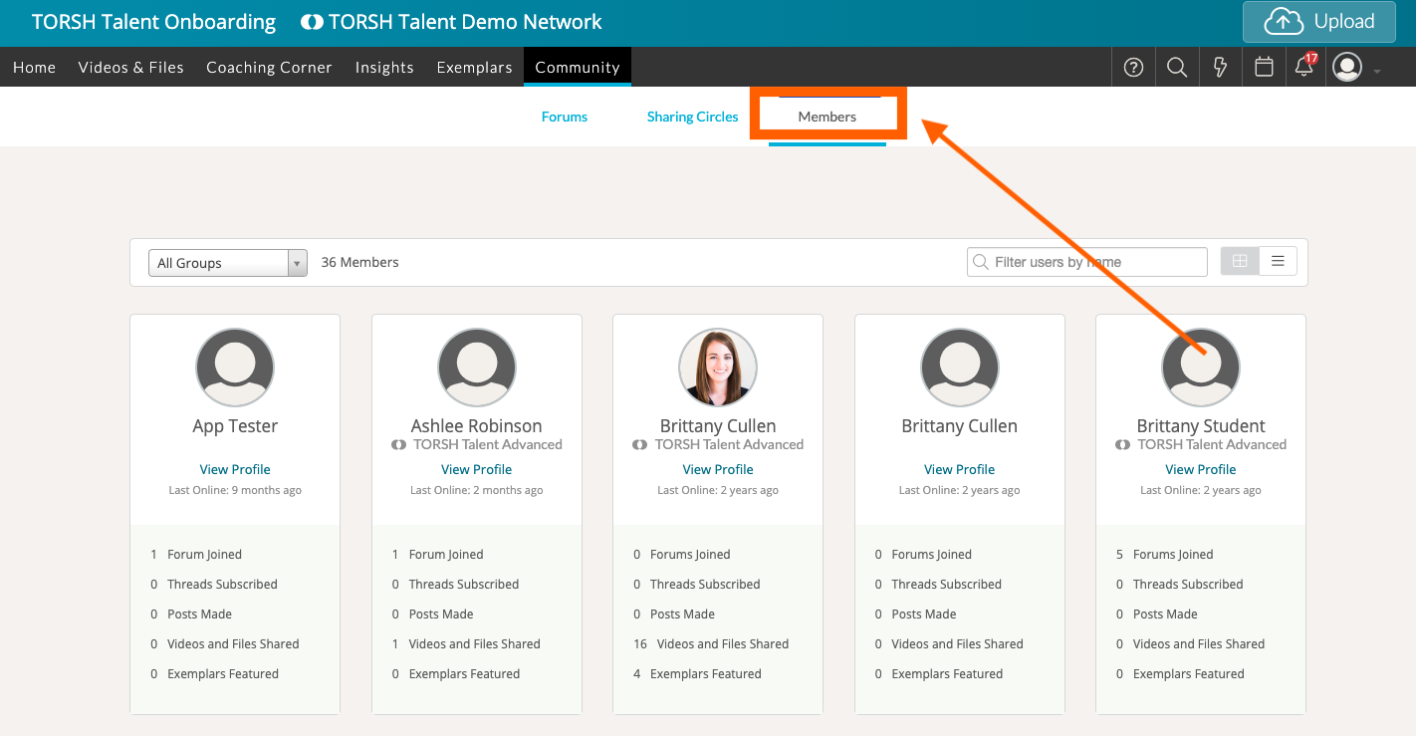Screen dimensions: 1416x736
Task: Open the Insights menu item
Action: 384,68
